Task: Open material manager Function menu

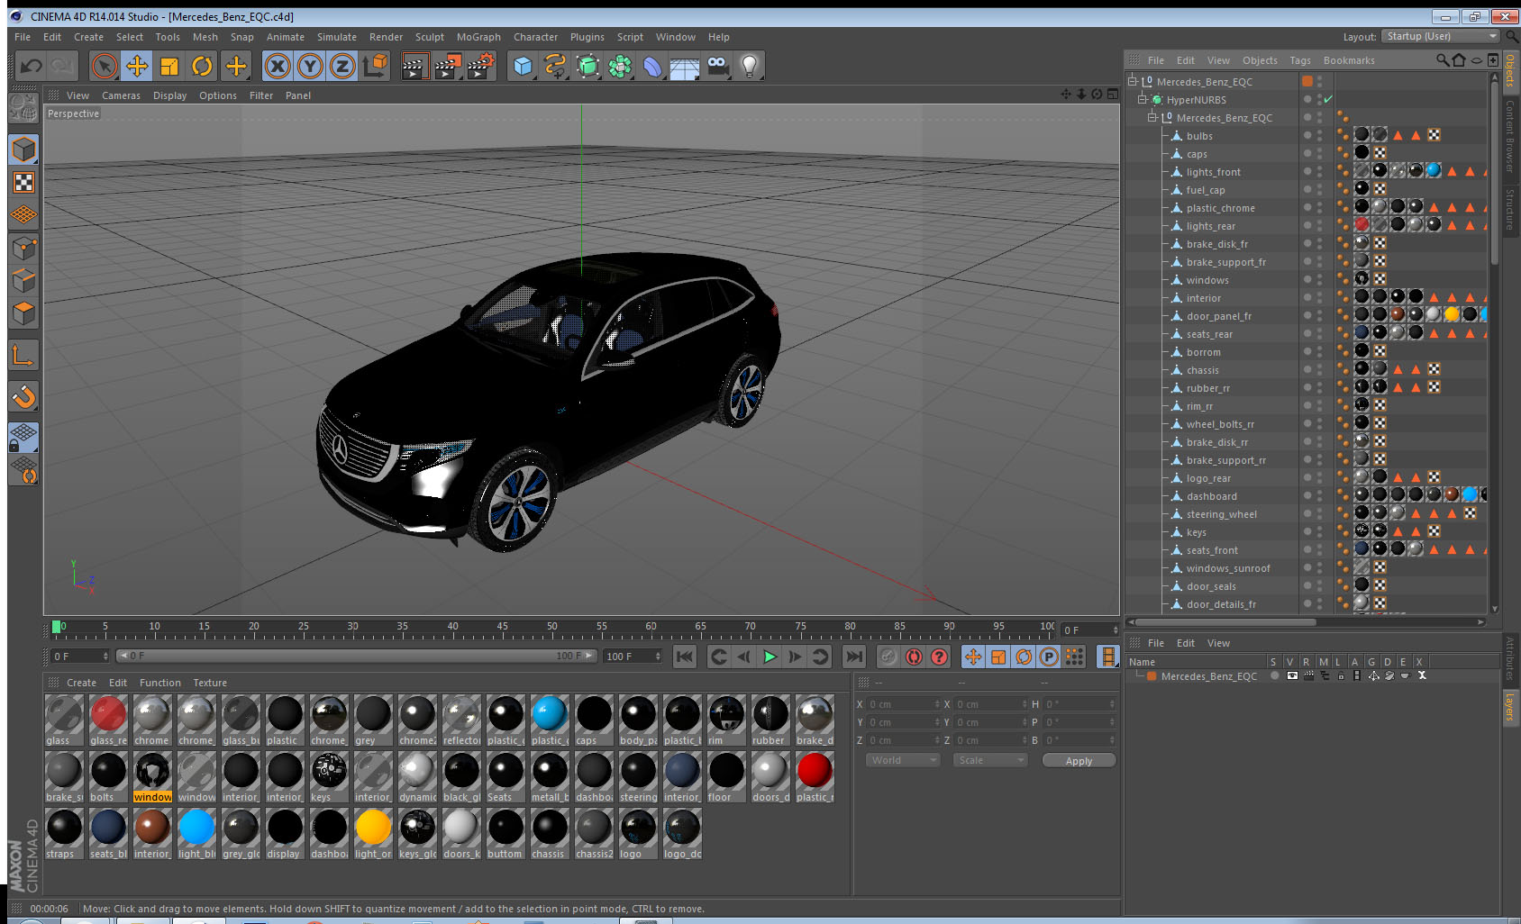Action: 159,683
